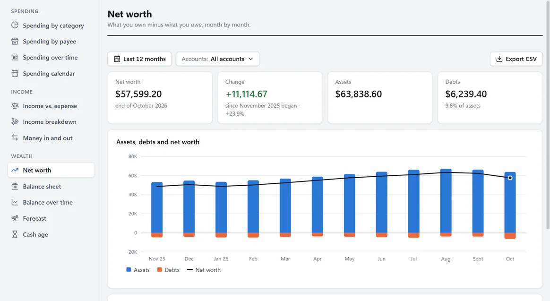This screenshot has height=301, width=550.
Task: Click the +11,114.67 change value
Action: (x=246, y=94)
